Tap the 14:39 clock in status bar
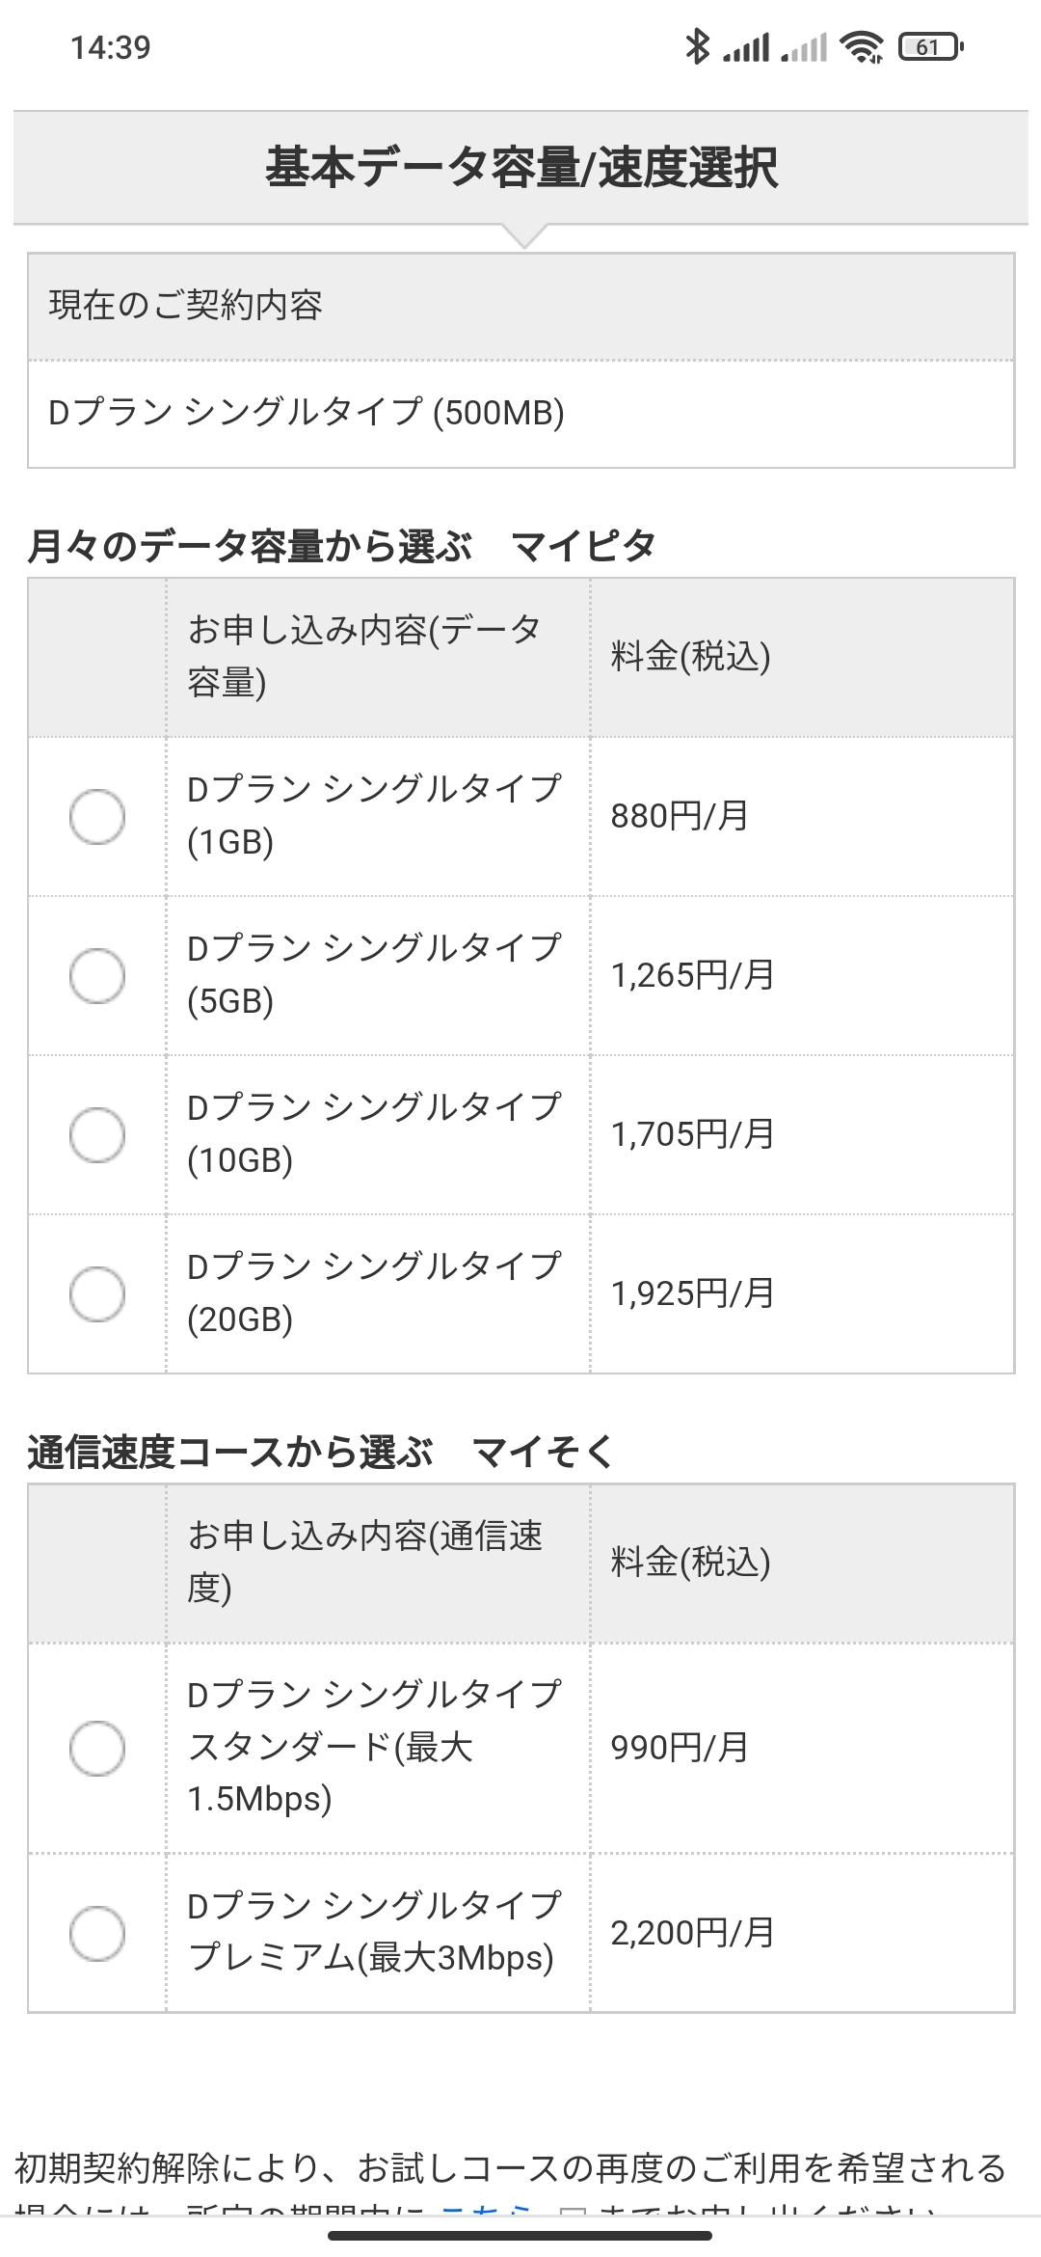 [x=111, y=47]
